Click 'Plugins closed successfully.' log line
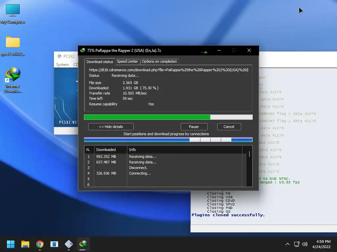The width and height of the screenshot is (337, 252). pyautogui.click(x=228, y=215)
